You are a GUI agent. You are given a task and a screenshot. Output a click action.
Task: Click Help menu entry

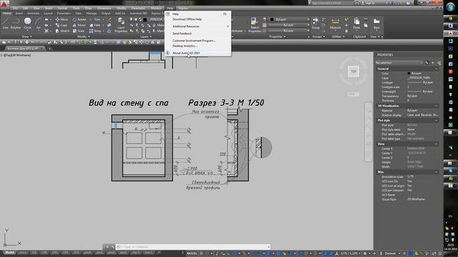198,14
